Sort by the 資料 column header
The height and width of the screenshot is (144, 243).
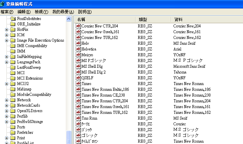(207, 20)
